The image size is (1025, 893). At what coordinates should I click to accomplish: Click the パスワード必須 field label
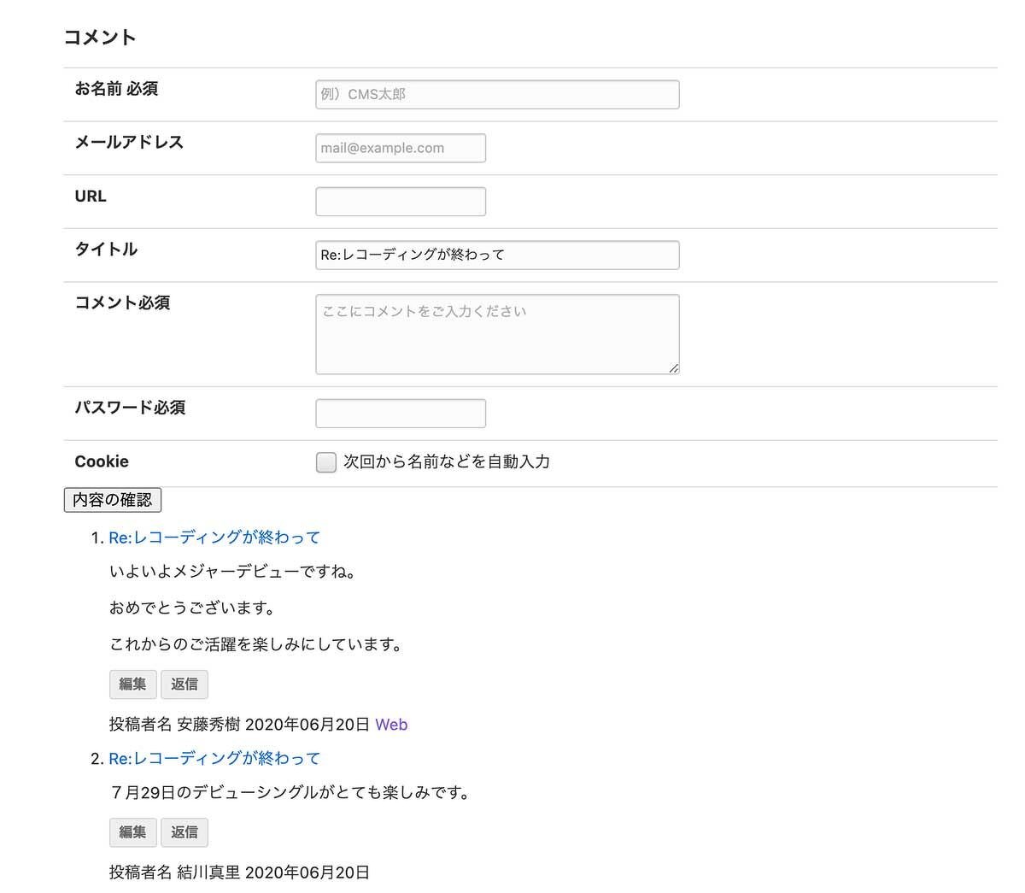pos(130,408)
